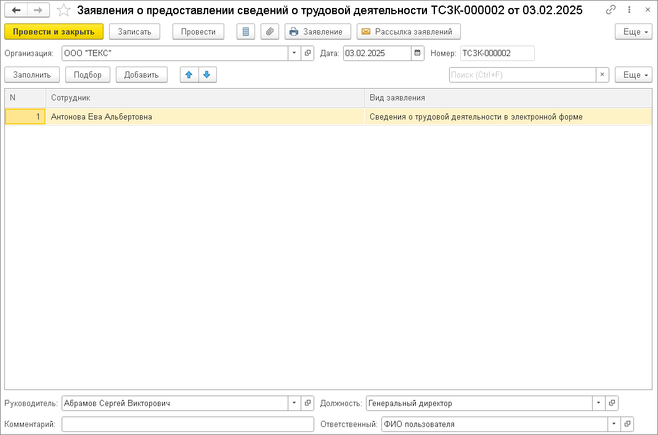
Task: Click Руководитель field Абрамов Сергей Викторович
Action: [174, 403]
